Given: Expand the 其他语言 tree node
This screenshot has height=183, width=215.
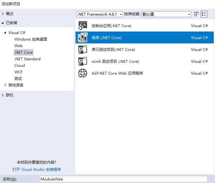Looking at the screenshot, I should pos(5,85).
